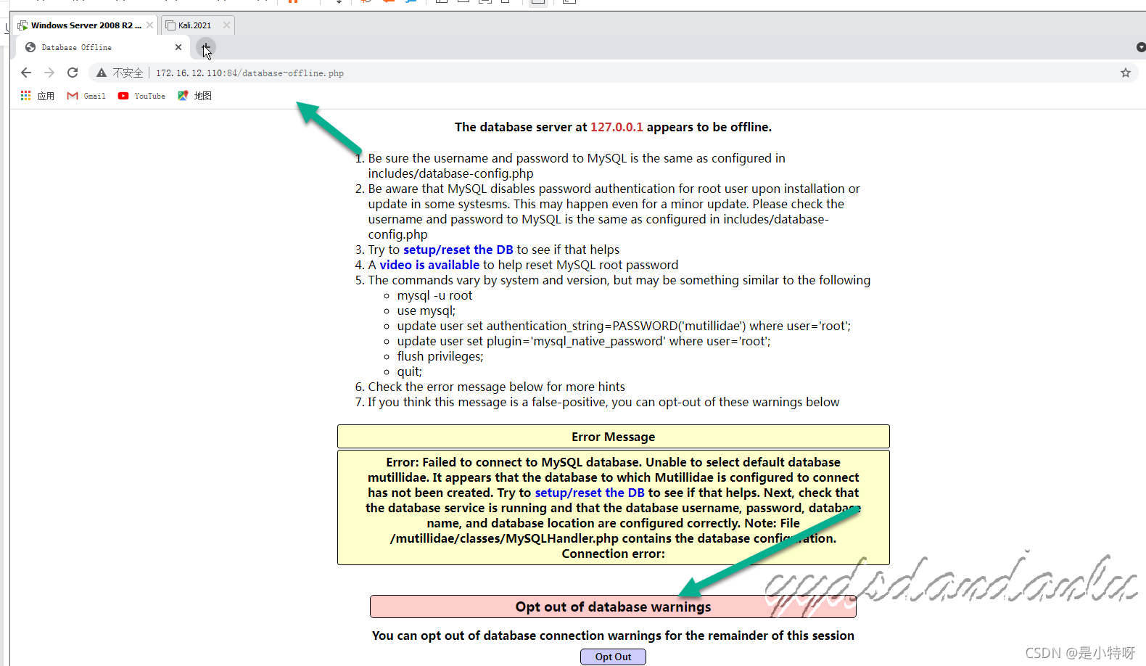This screenshot has width=1146, height=666.
Task: Click the update user set plugin command line
Action: [x=584, y=341]
